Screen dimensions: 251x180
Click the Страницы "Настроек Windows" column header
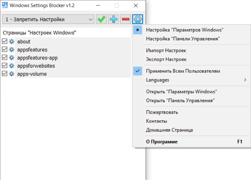click(65, 33)
